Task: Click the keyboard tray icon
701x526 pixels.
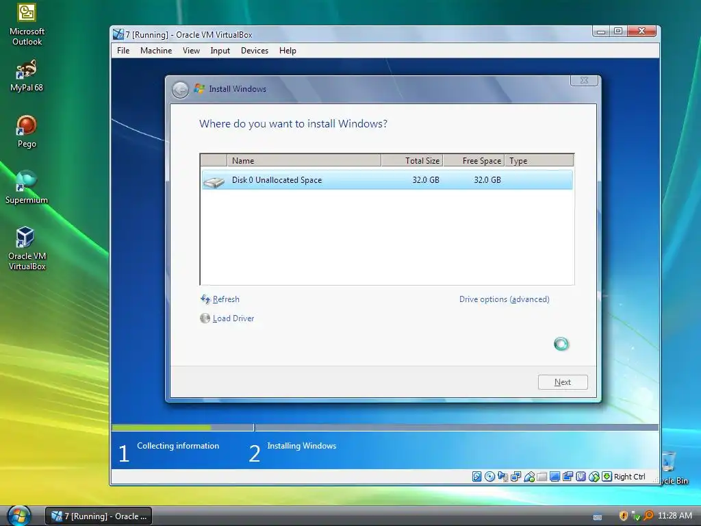Action: pyautogui.click(x=597, y=517)
